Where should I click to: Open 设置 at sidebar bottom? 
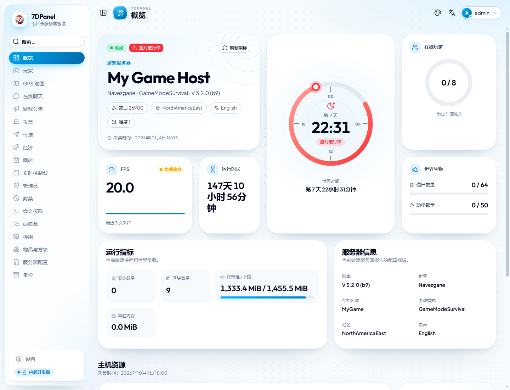pos(47,359)
